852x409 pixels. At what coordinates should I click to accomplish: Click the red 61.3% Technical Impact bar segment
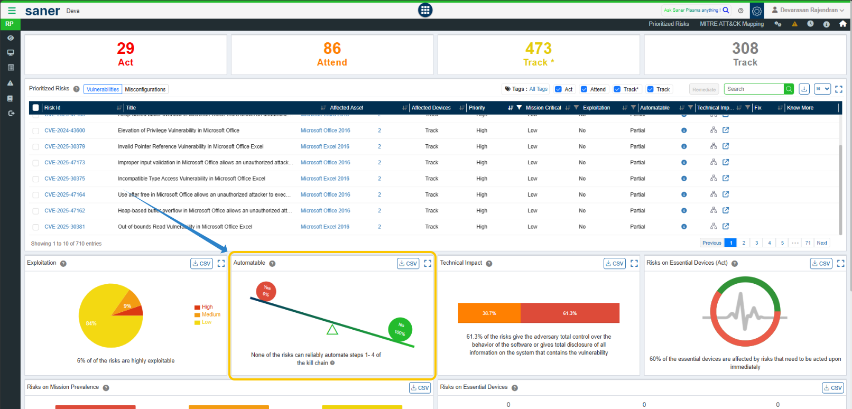tap(570, 313)
